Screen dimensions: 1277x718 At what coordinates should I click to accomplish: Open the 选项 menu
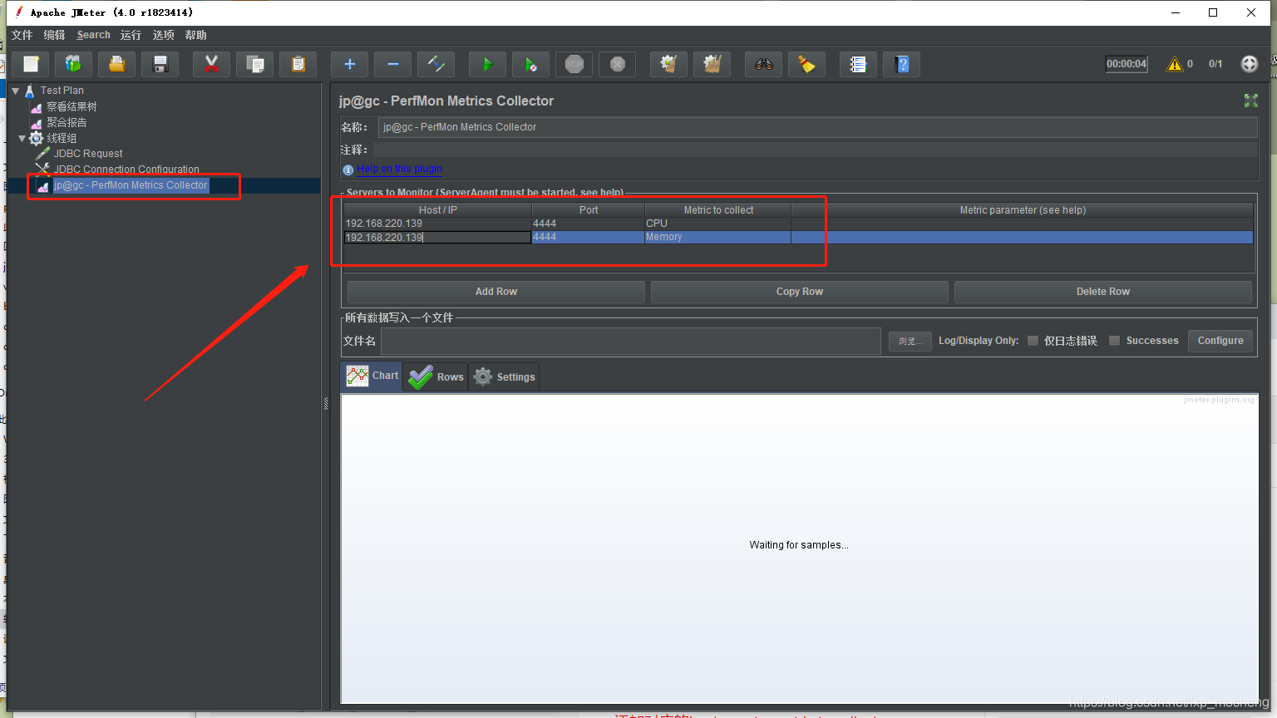point(164,35)
